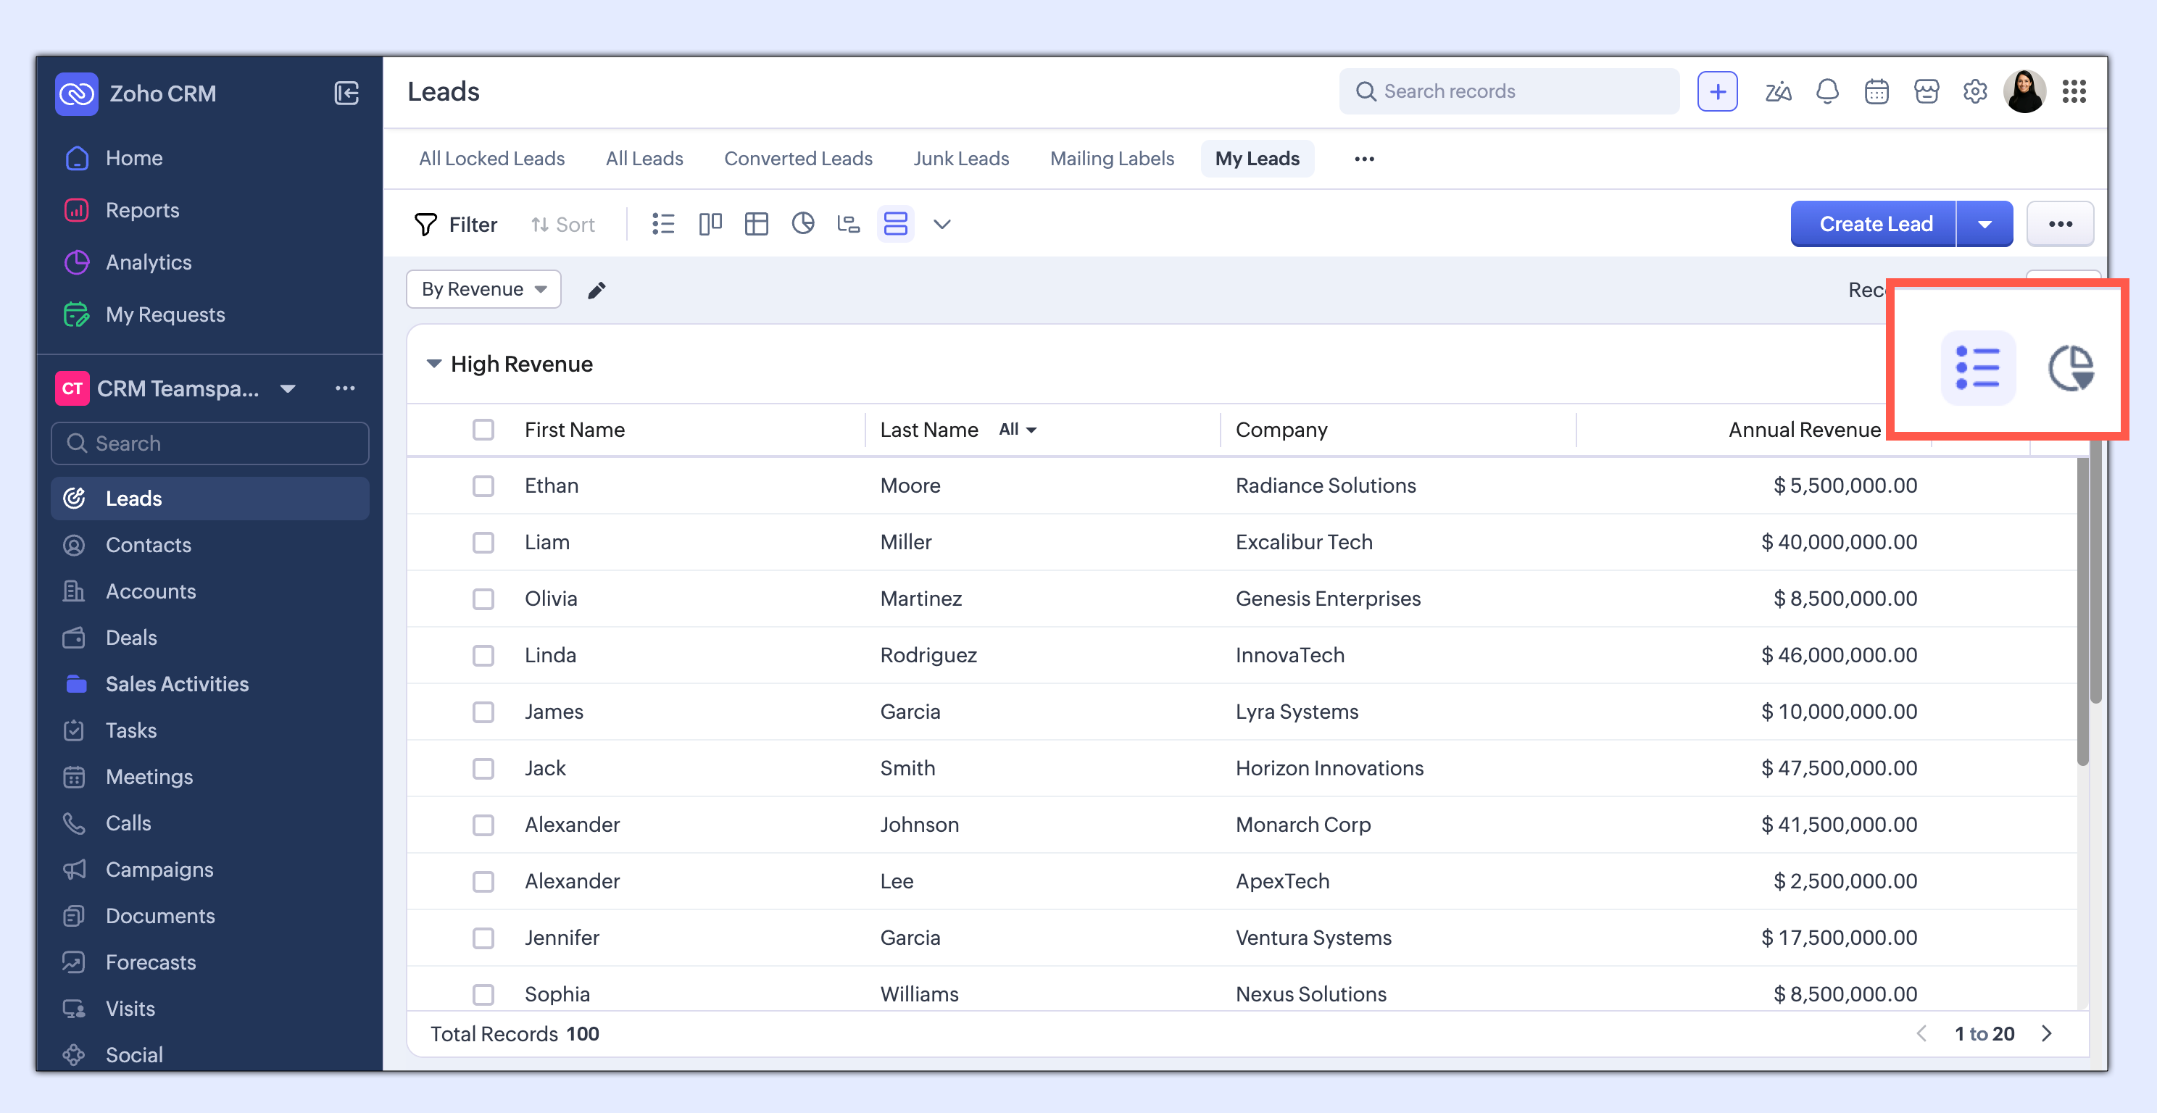
Task: Open Deals in the sidebar
Action: pos(131,638)
